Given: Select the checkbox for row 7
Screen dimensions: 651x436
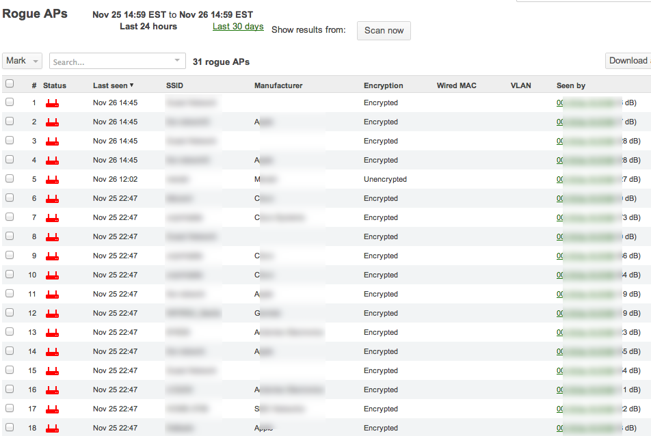Looking at the screenshot, I should pos(10,217).
